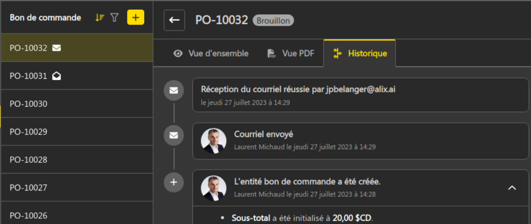Click the envelope icon beside PO-10032
This screenshot has height=224, width=531.
tap(57, 48)
